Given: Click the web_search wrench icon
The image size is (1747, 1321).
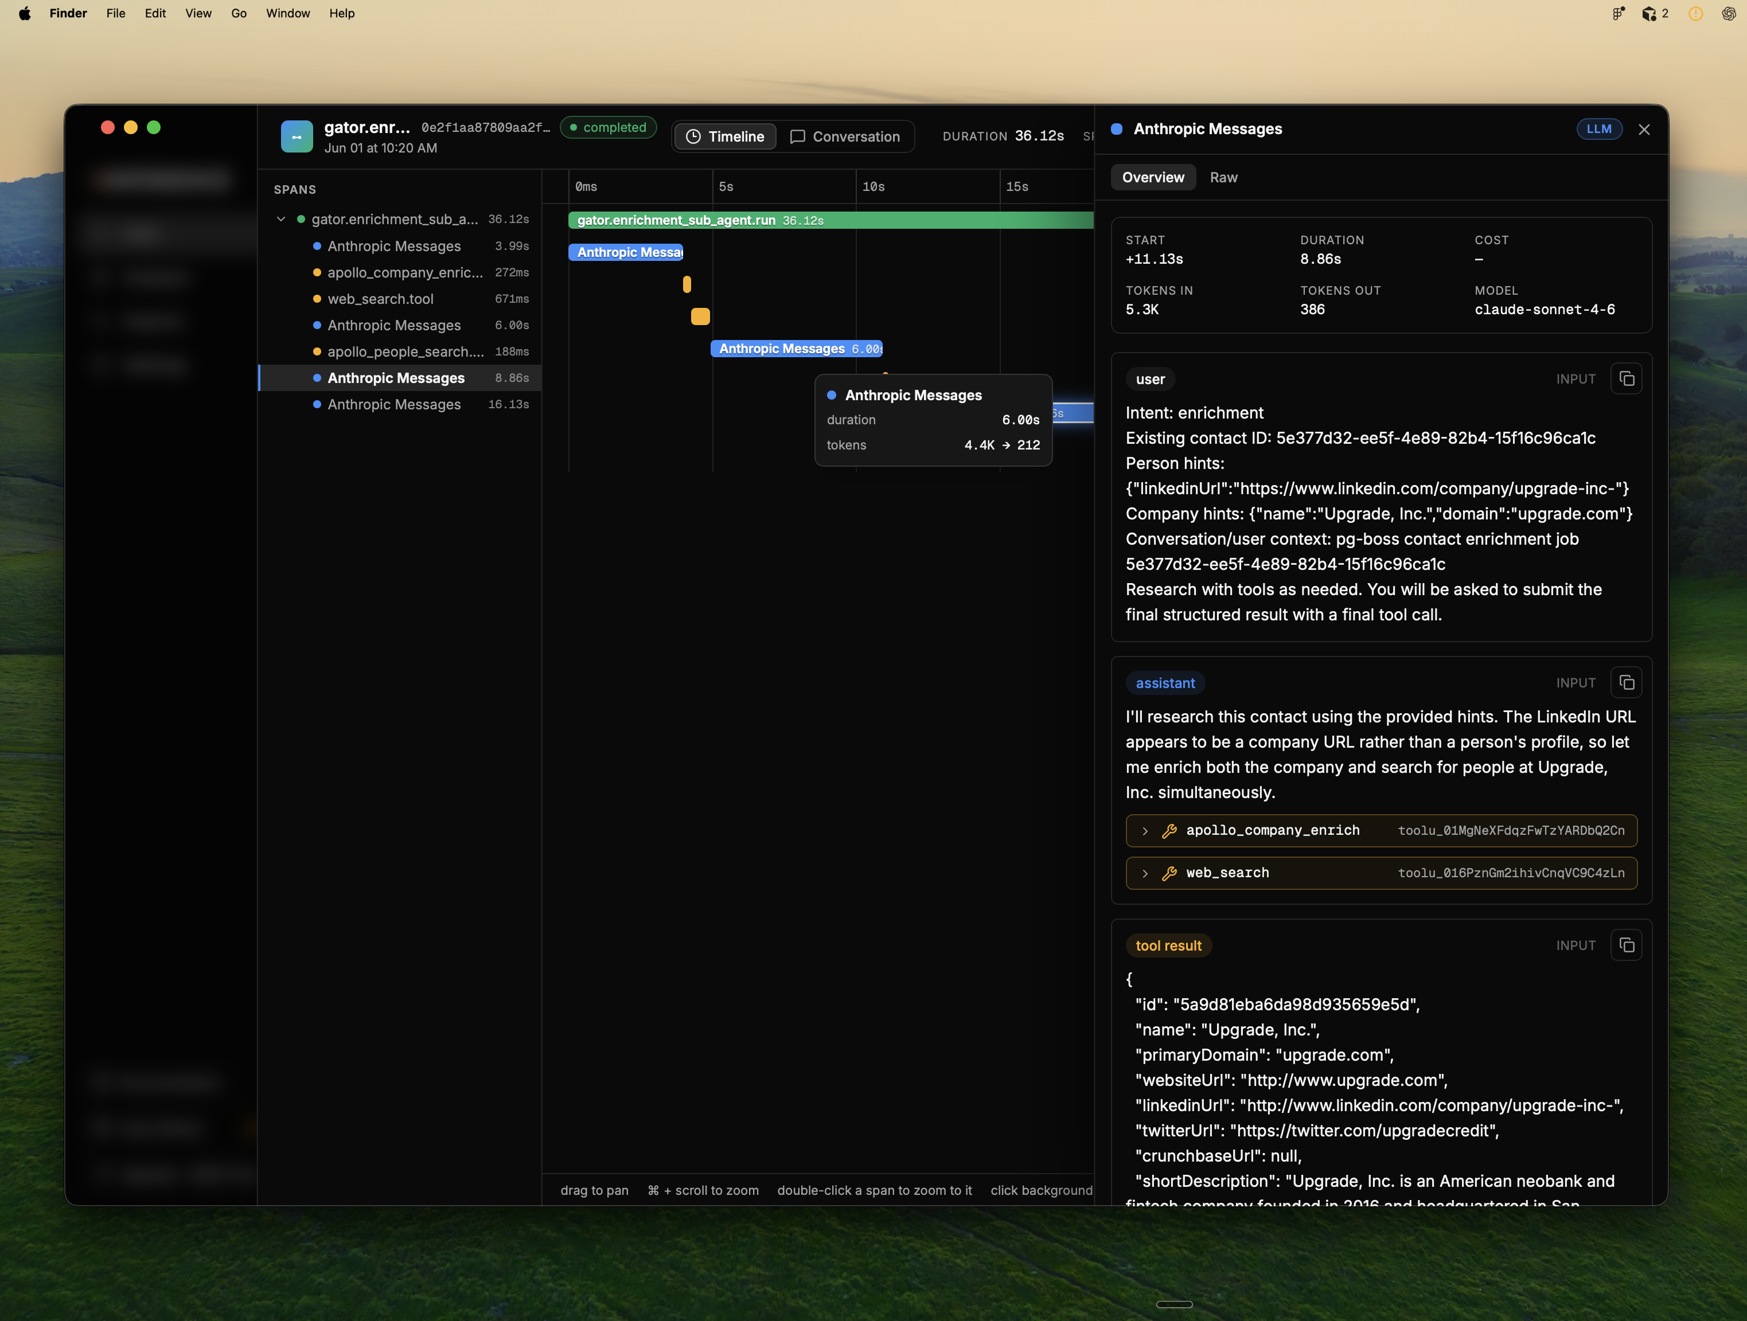Looking at the screenshot, I should (x=1169, y=873).
